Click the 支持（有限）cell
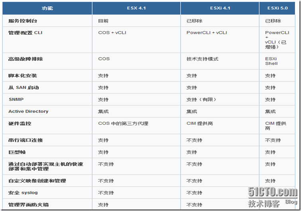 pos(202,100)
